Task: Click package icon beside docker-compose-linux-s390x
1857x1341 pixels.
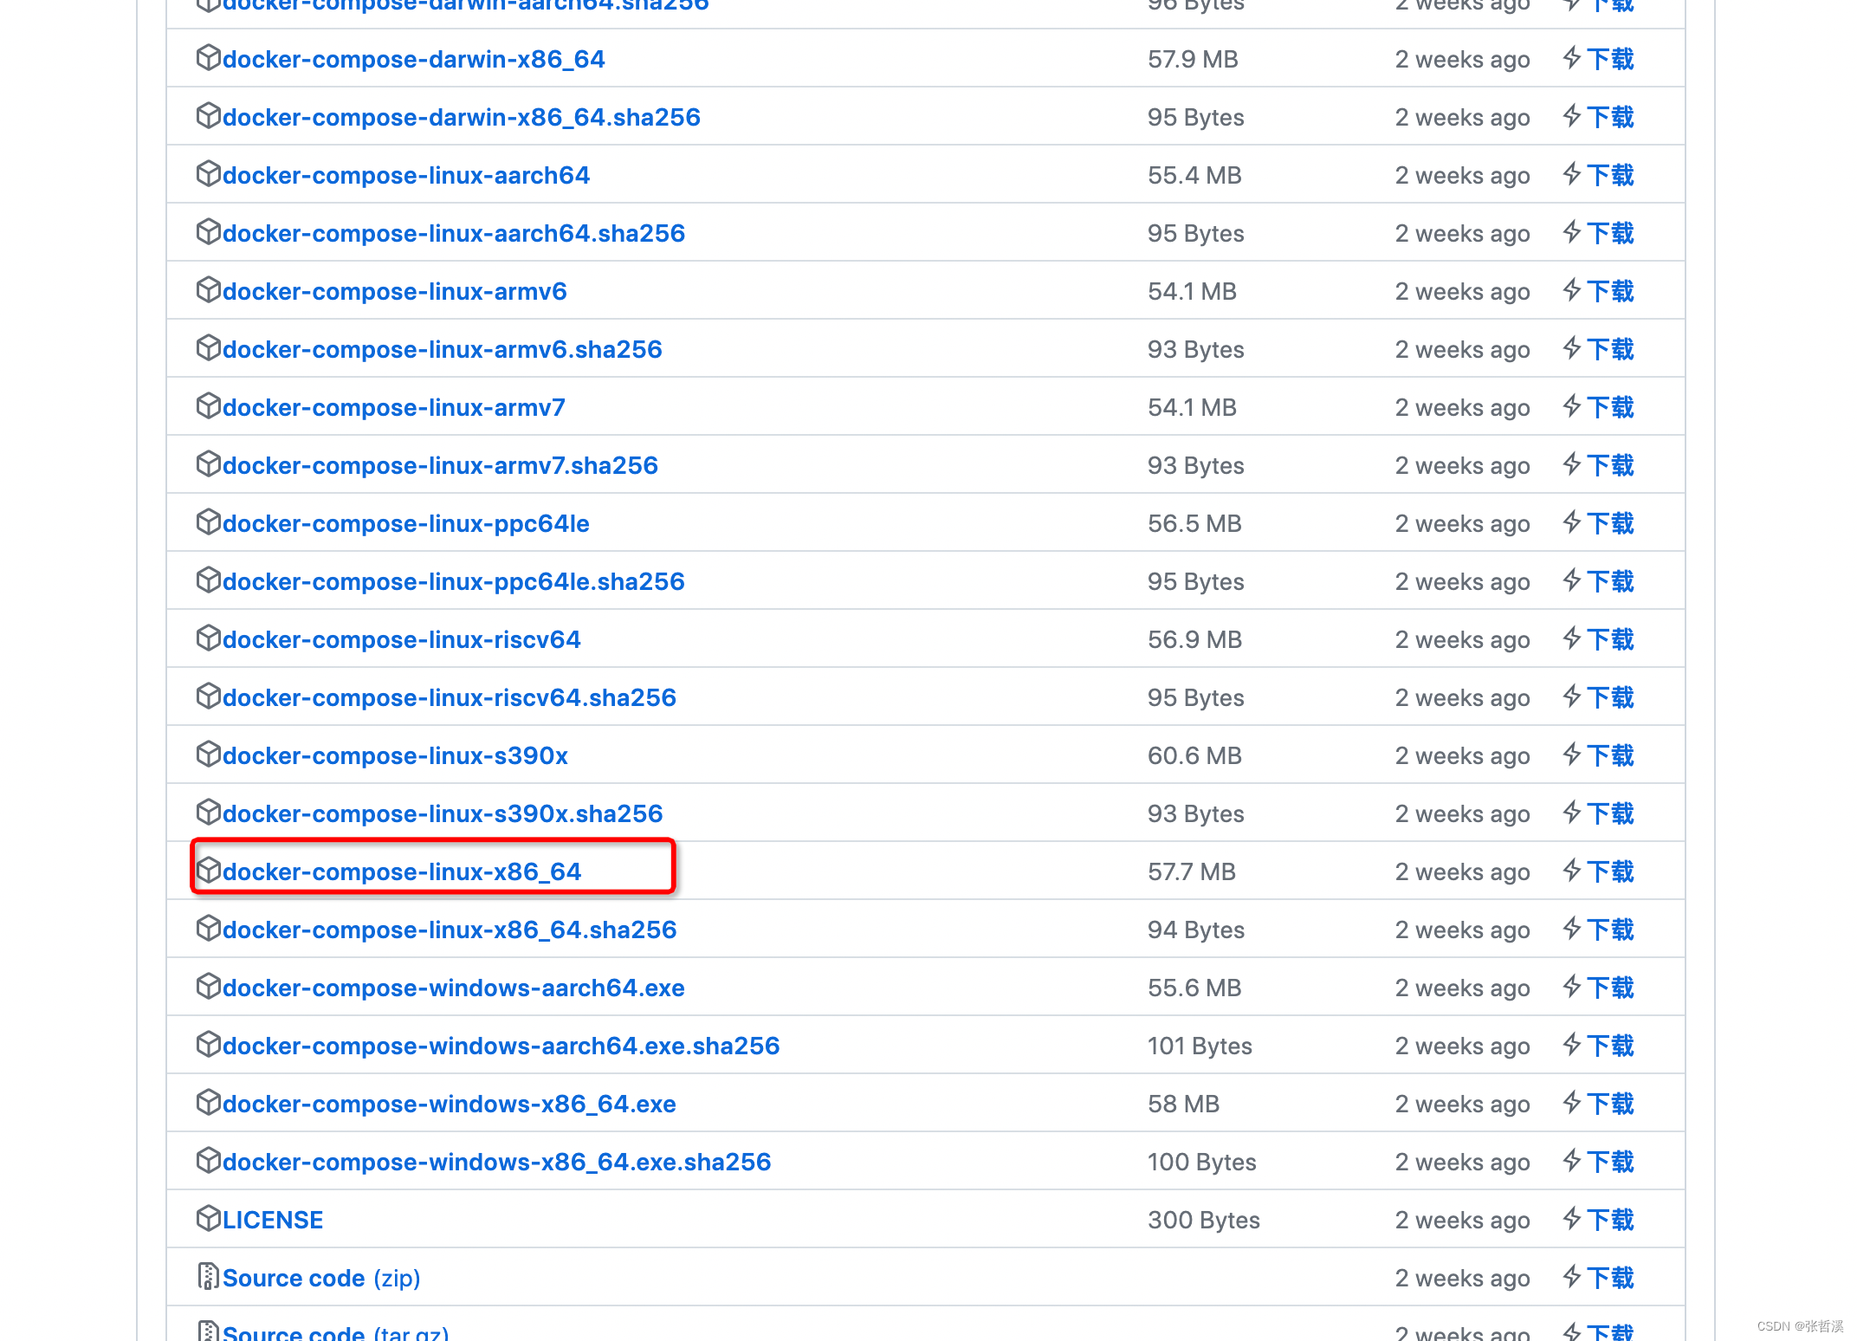Action: [209, 754]
